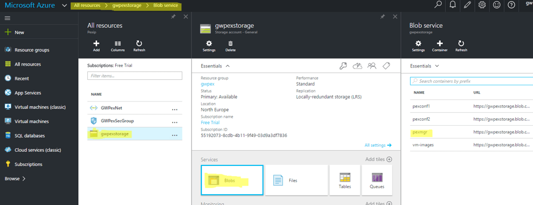Click the access keys icon
Screen dimensions: 533x205
[343, 66]
